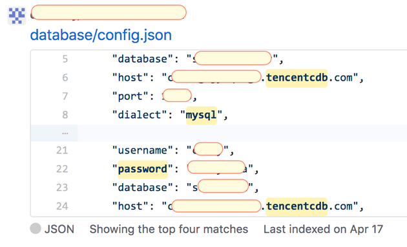Click the user avatar identicon
This screenshot has width=407, height=247.
[17, 16]
